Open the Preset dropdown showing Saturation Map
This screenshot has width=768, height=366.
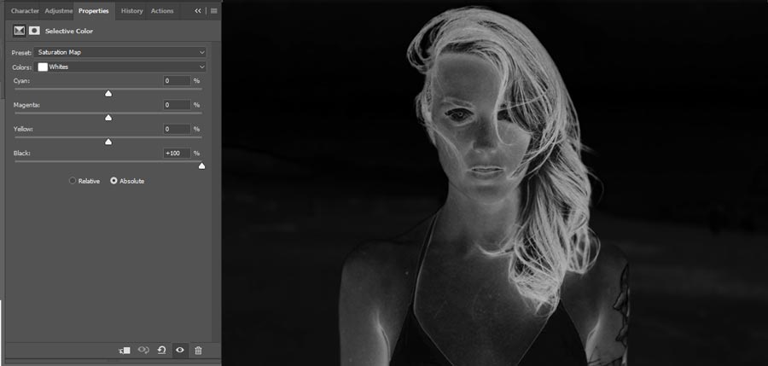(120, 52)
